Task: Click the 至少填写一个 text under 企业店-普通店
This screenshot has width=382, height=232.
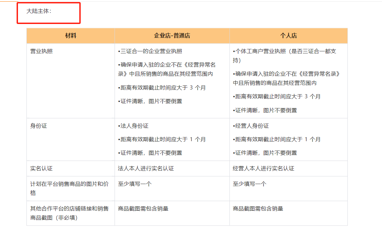Action: point(133,183)
